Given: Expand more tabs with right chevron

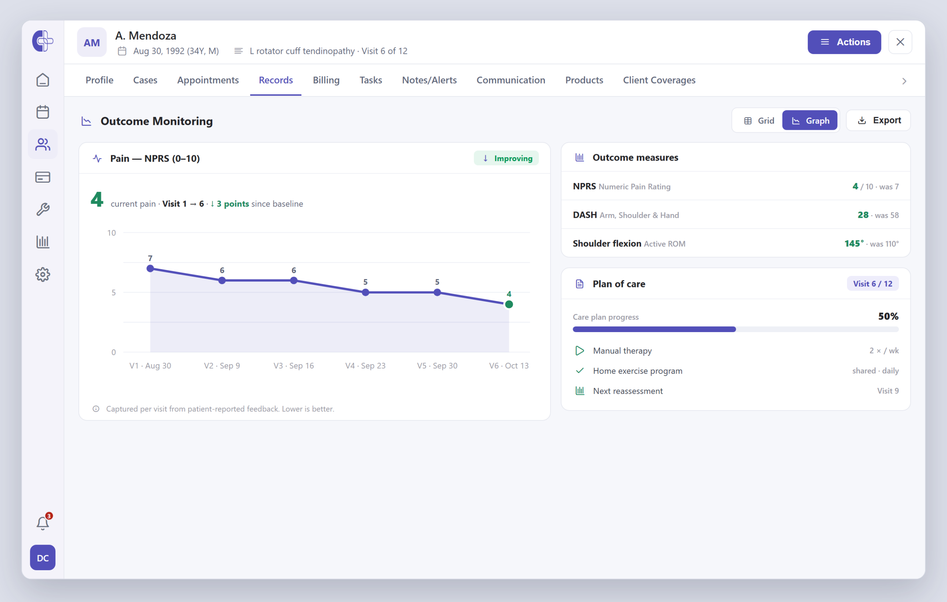Looking at the screenshot, I should click(x=904, y=81).
